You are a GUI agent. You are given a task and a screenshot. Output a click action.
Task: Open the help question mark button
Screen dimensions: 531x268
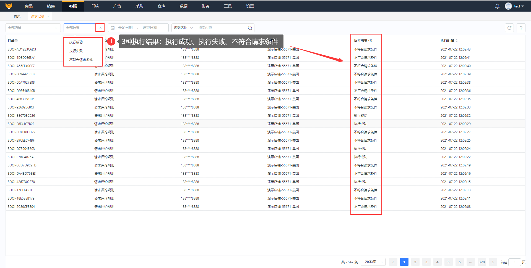(x=521, y=28)
